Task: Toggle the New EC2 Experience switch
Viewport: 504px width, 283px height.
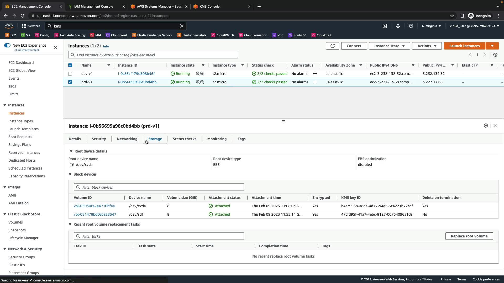Action: pyautogui.click(x=7, y=45)
